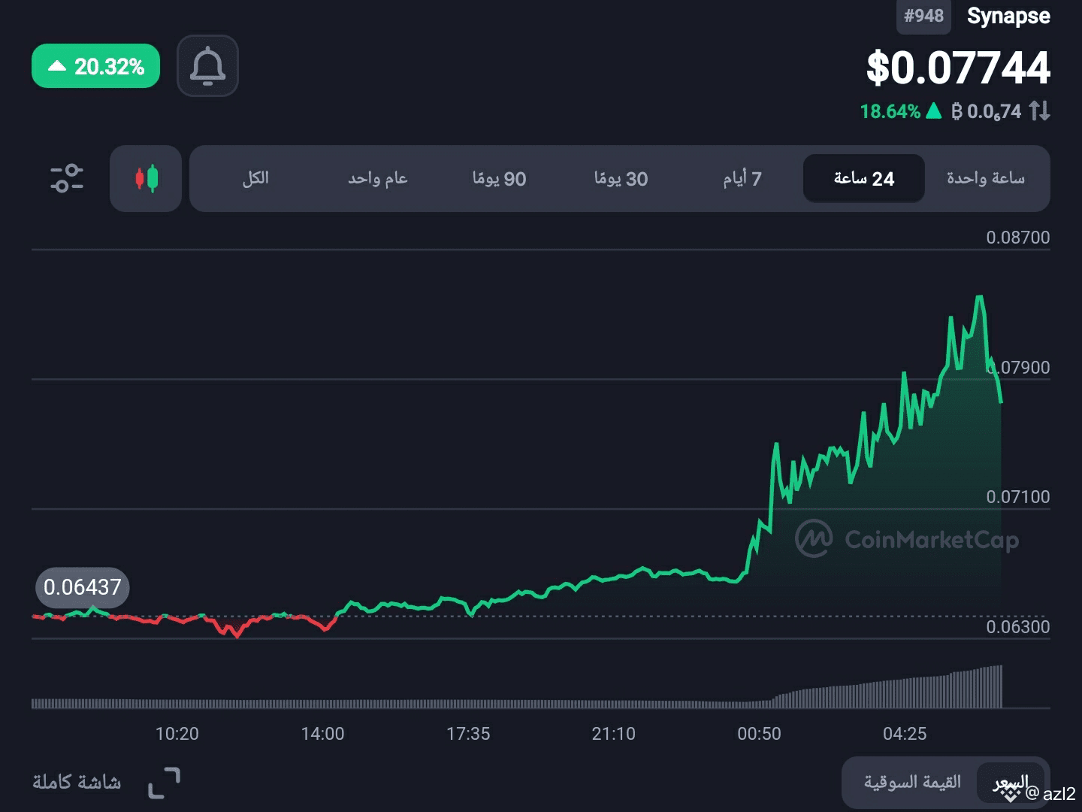Tap the $0.07744 current price
Viewport: 1082px width, 812px height.
(958, 68)
